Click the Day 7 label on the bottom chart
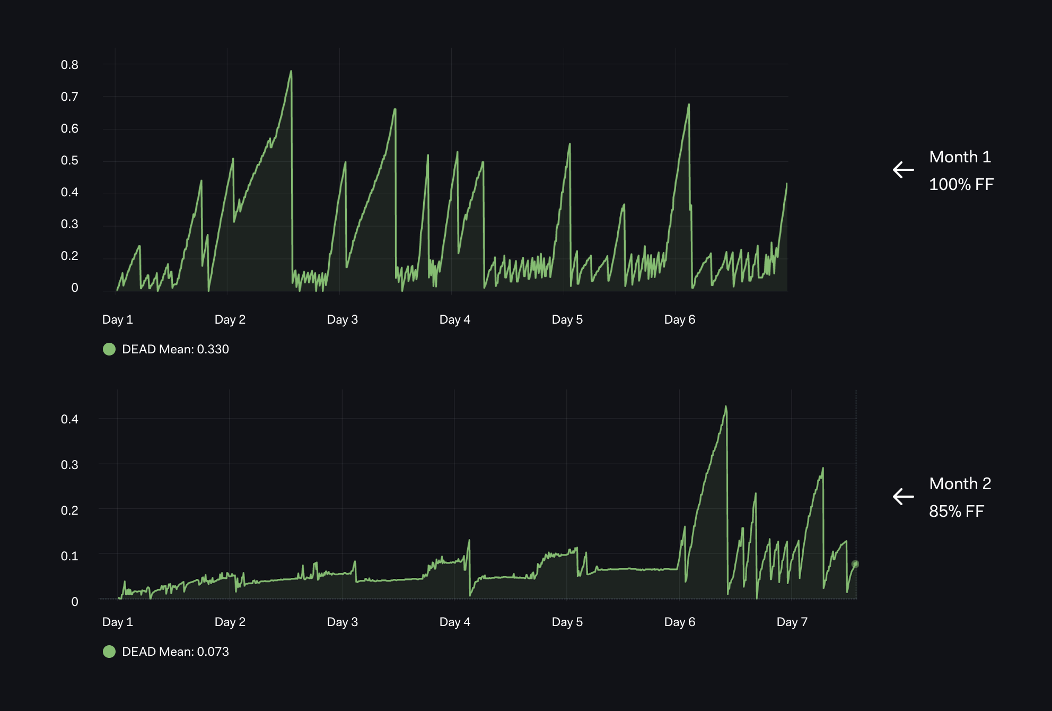The height and width of the screenshot is (711, 1052). click(792, 622)
